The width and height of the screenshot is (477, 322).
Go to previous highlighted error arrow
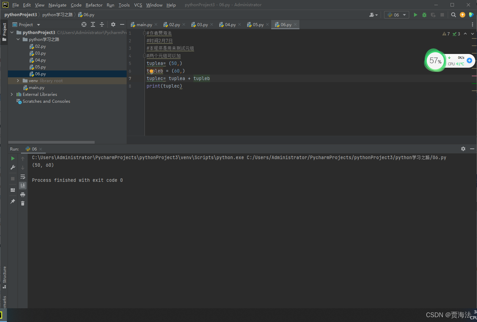465,34
